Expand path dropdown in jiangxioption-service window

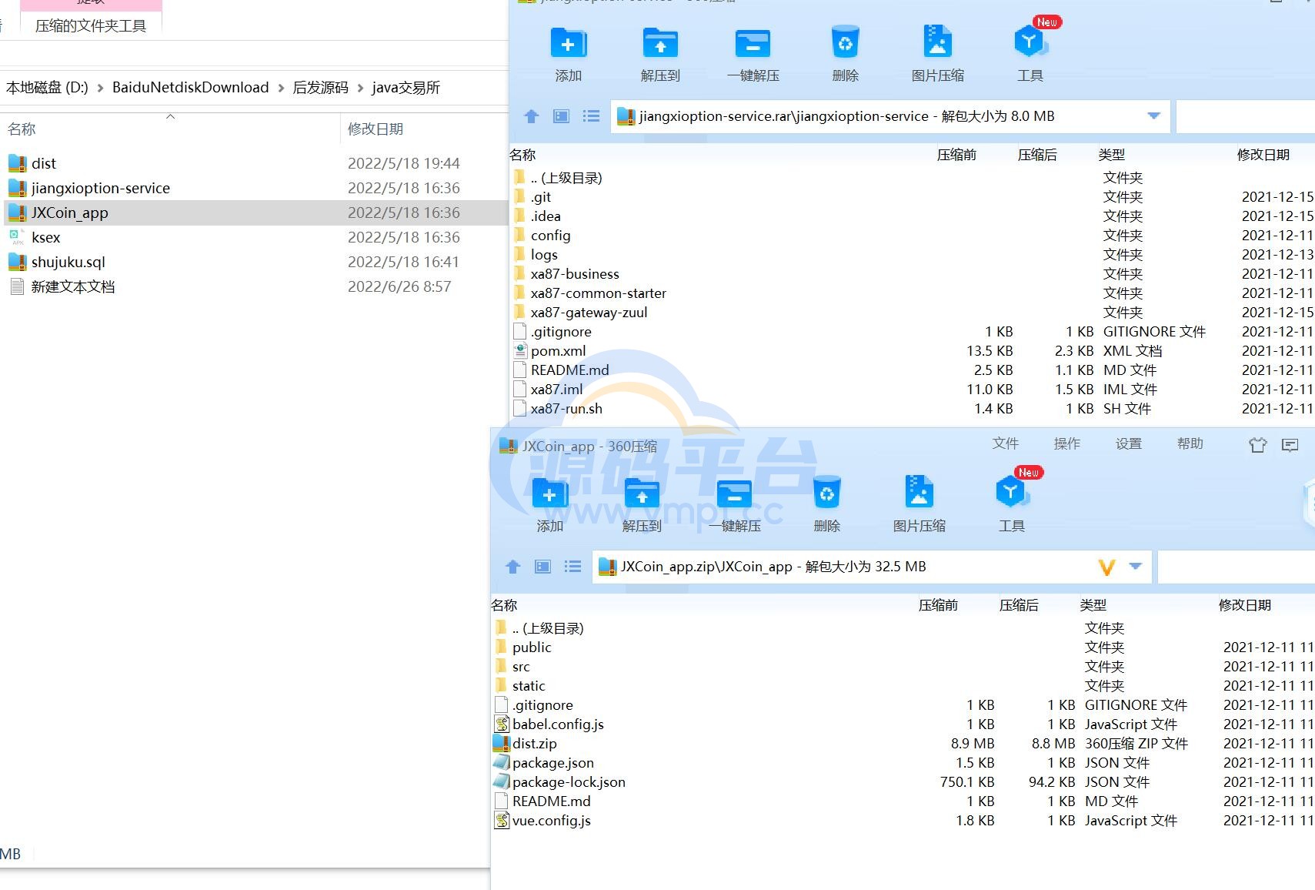[1153, 115]
